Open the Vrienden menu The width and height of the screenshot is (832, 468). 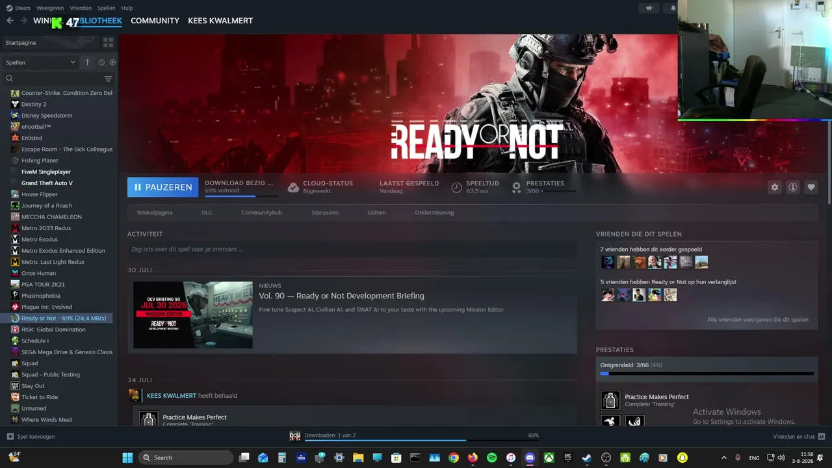tap(81, 8)
